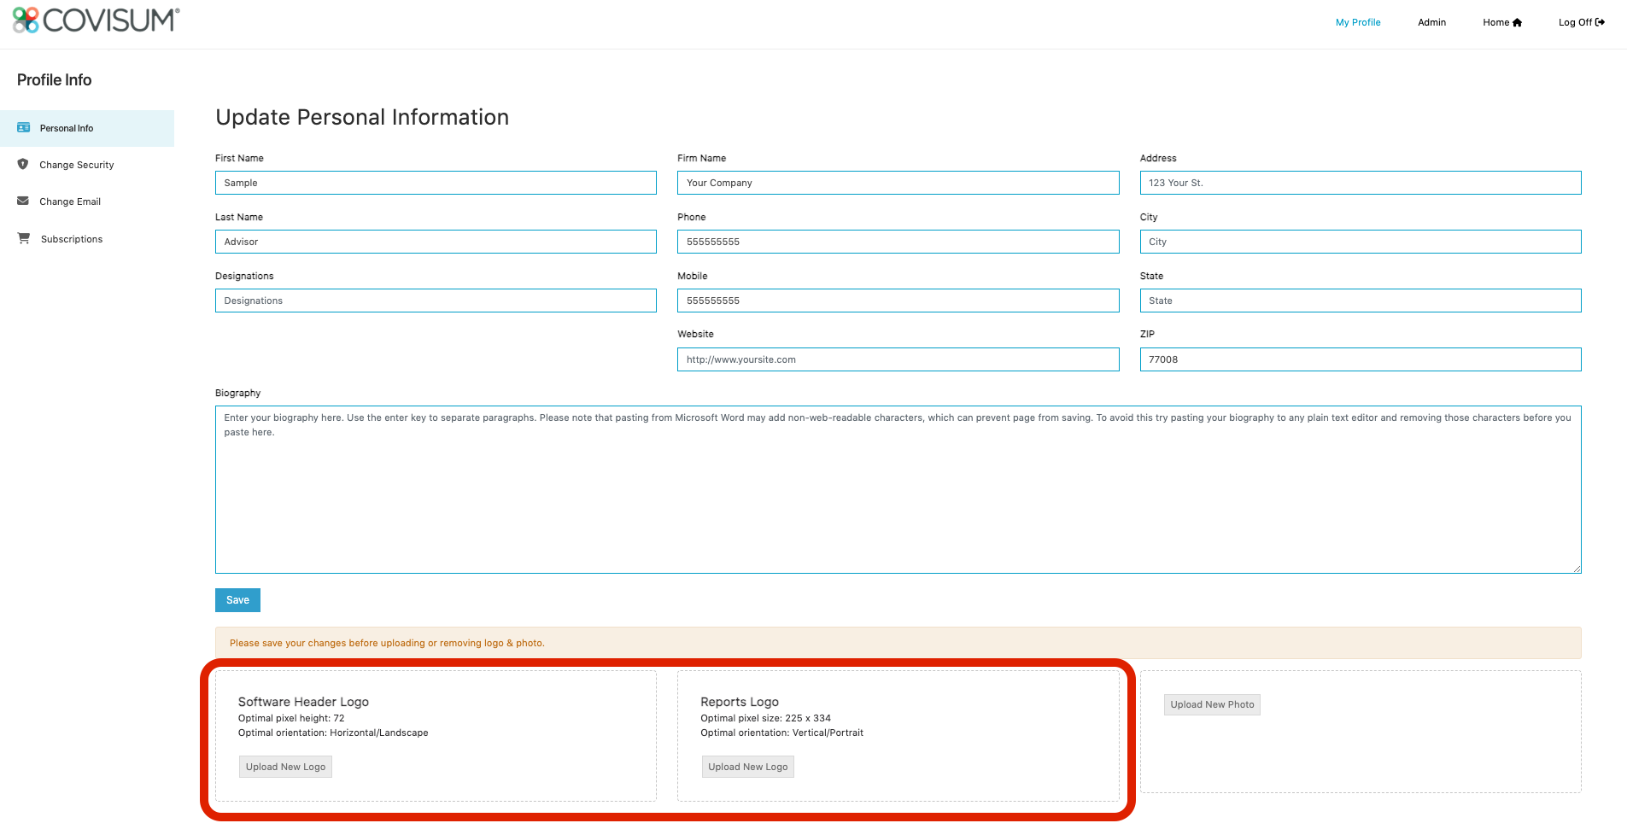Select the Firm Name input
Screen dimensions: 1627x829
(x=898, y=183)
